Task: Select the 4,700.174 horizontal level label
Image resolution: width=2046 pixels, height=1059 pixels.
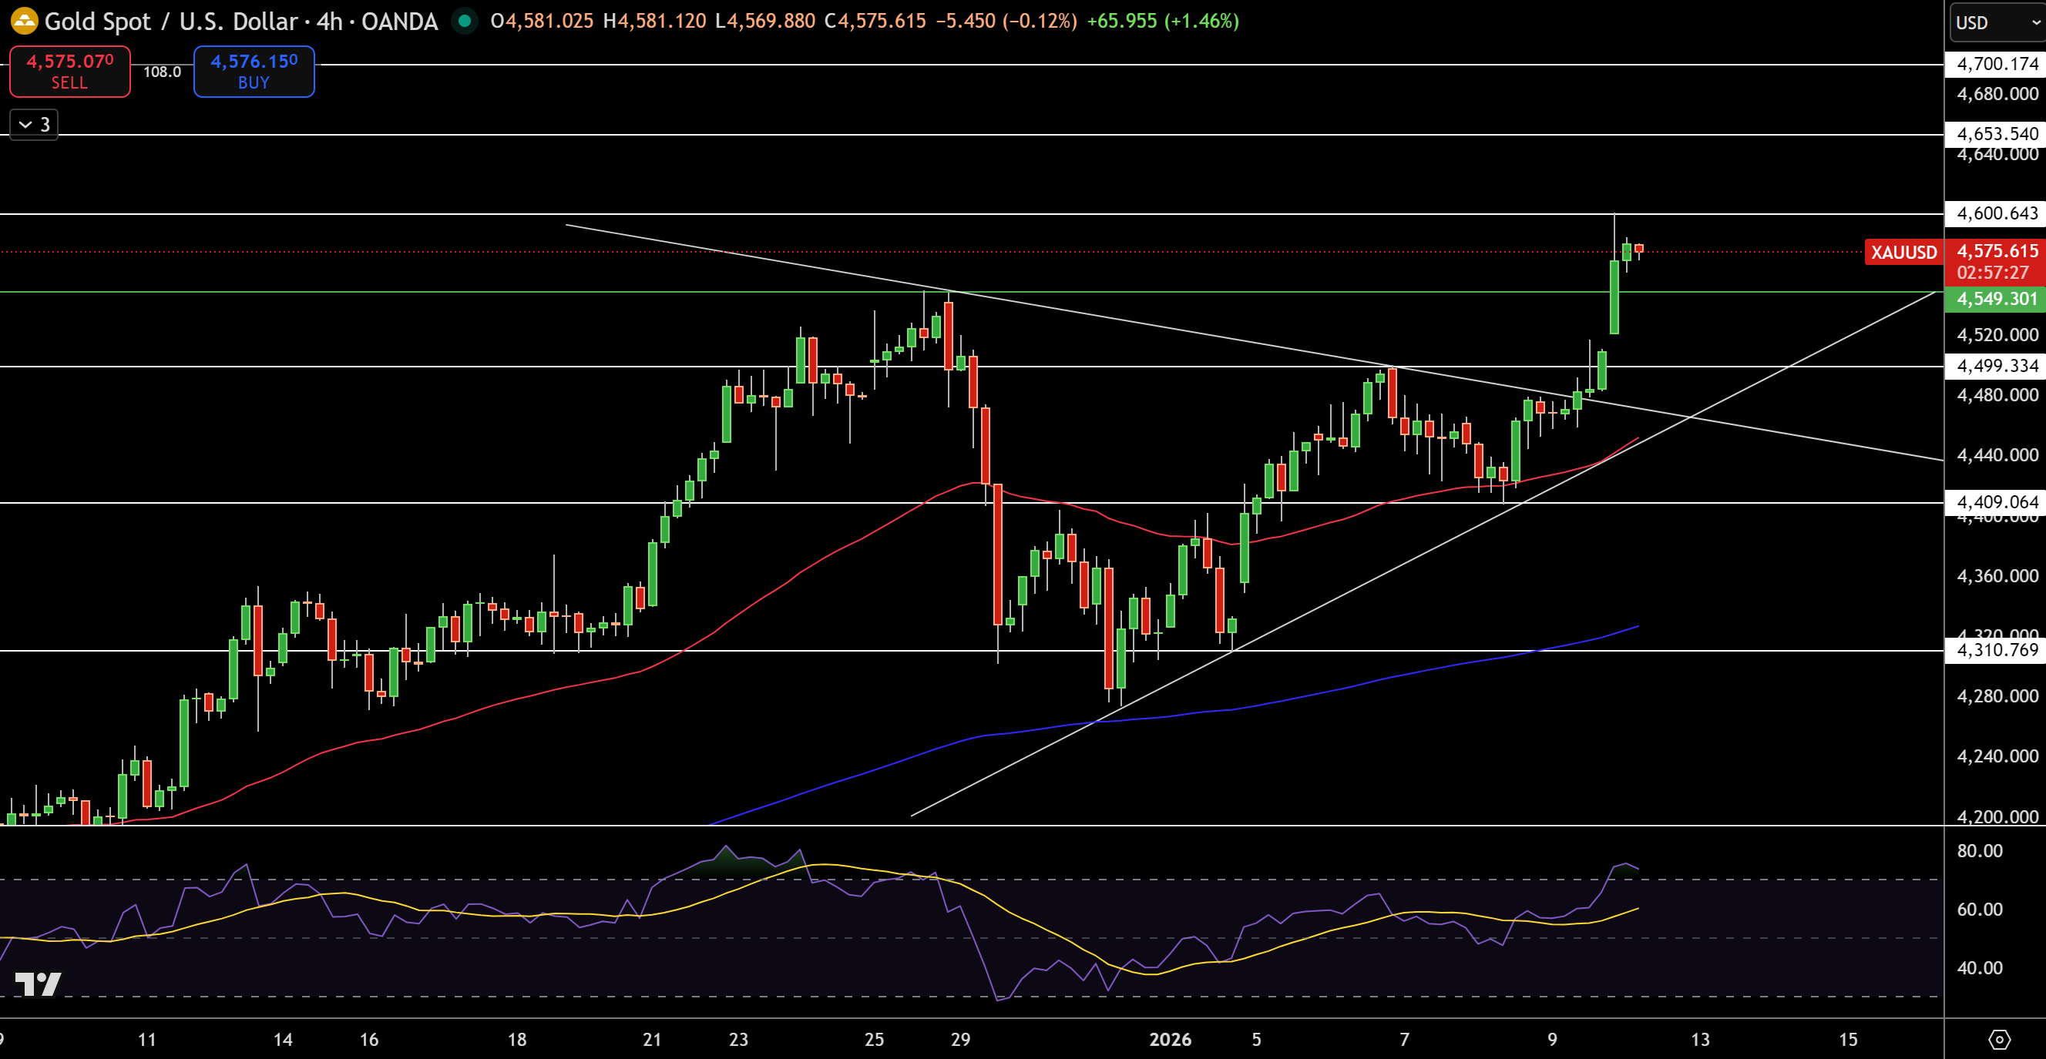Action: point(1995,63)
